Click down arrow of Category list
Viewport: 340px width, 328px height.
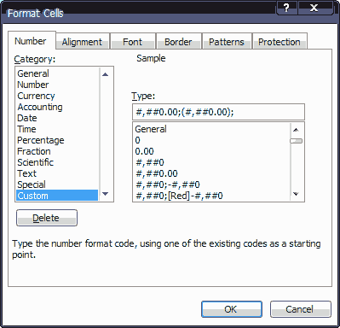(x=106, y=194)
